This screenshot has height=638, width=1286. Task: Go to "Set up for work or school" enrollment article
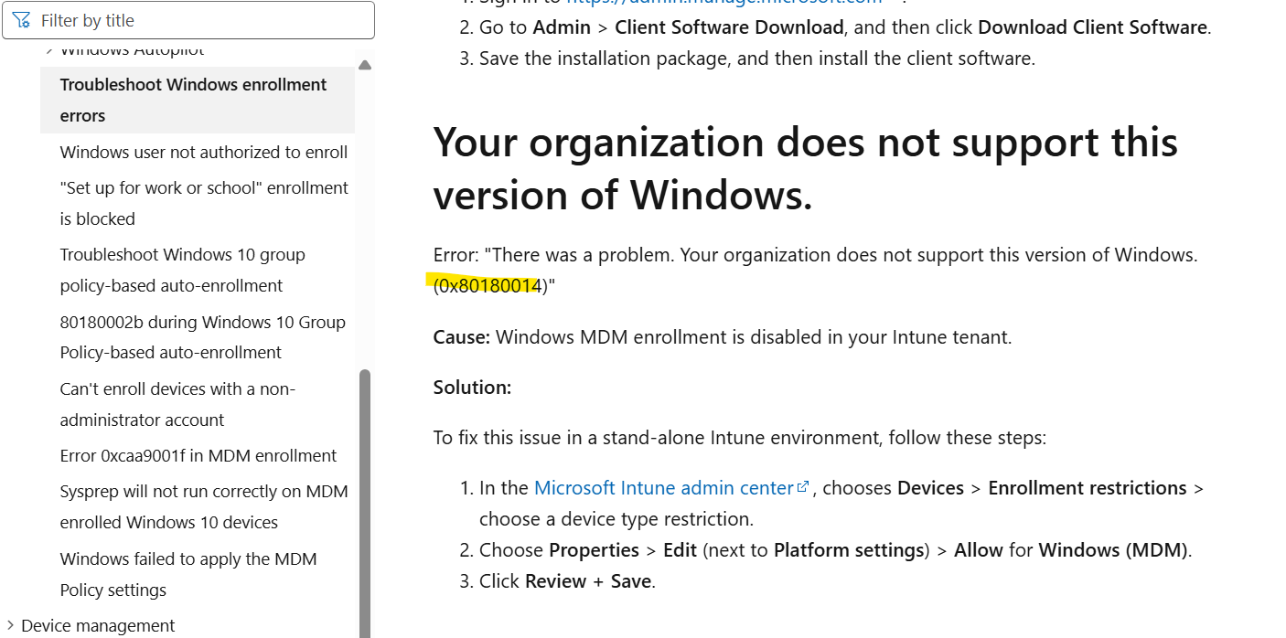[203, 203]
